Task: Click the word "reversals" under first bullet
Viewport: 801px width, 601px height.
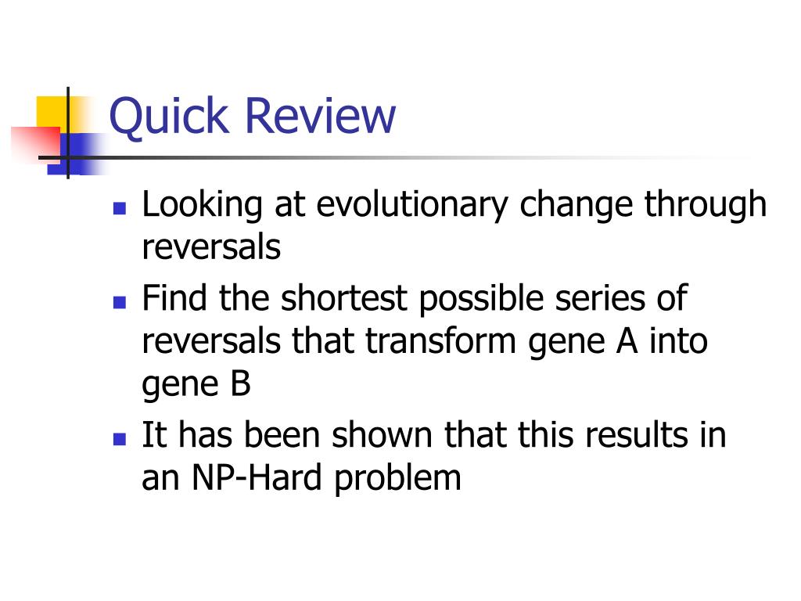Action: [211, 247]
